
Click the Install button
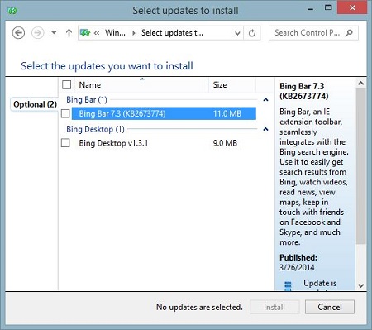coord(274,307)
